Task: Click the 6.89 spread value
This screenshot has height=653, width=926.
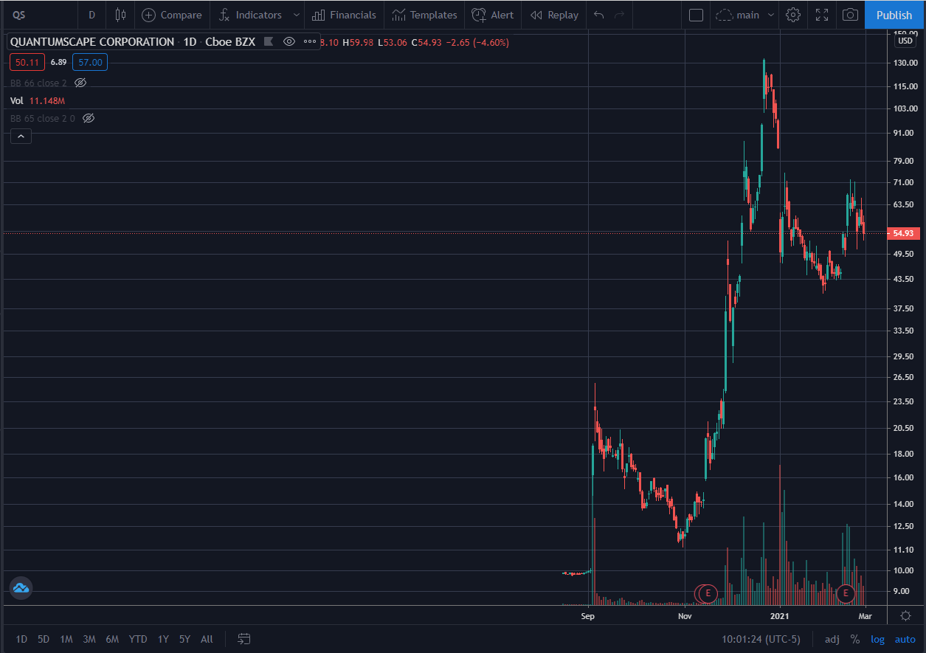Action: [x=59, y=63]
